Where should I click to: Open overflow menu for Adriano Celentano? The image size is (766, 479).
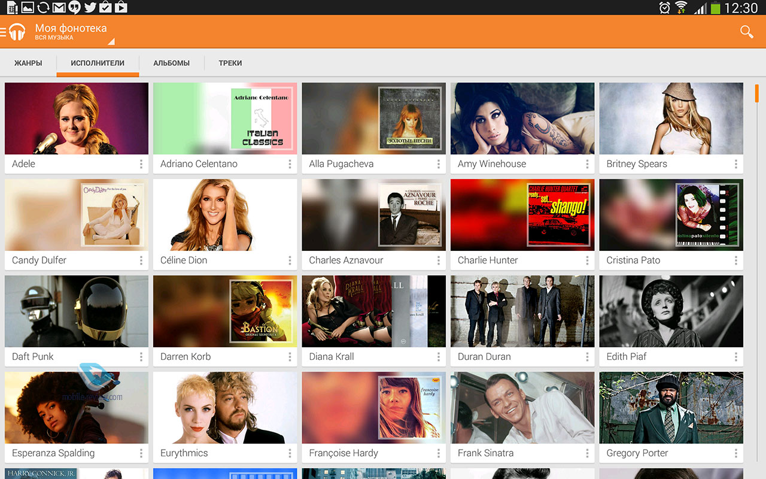coord(290,164)
